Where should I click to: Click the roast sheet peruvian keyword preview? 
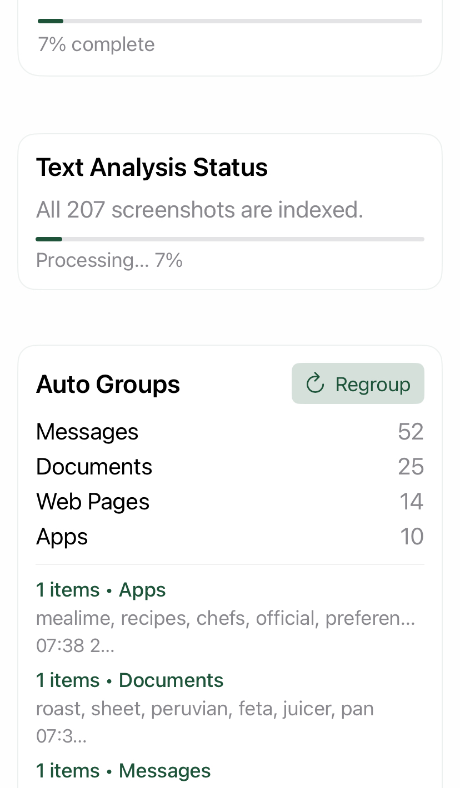click(204, 708)
